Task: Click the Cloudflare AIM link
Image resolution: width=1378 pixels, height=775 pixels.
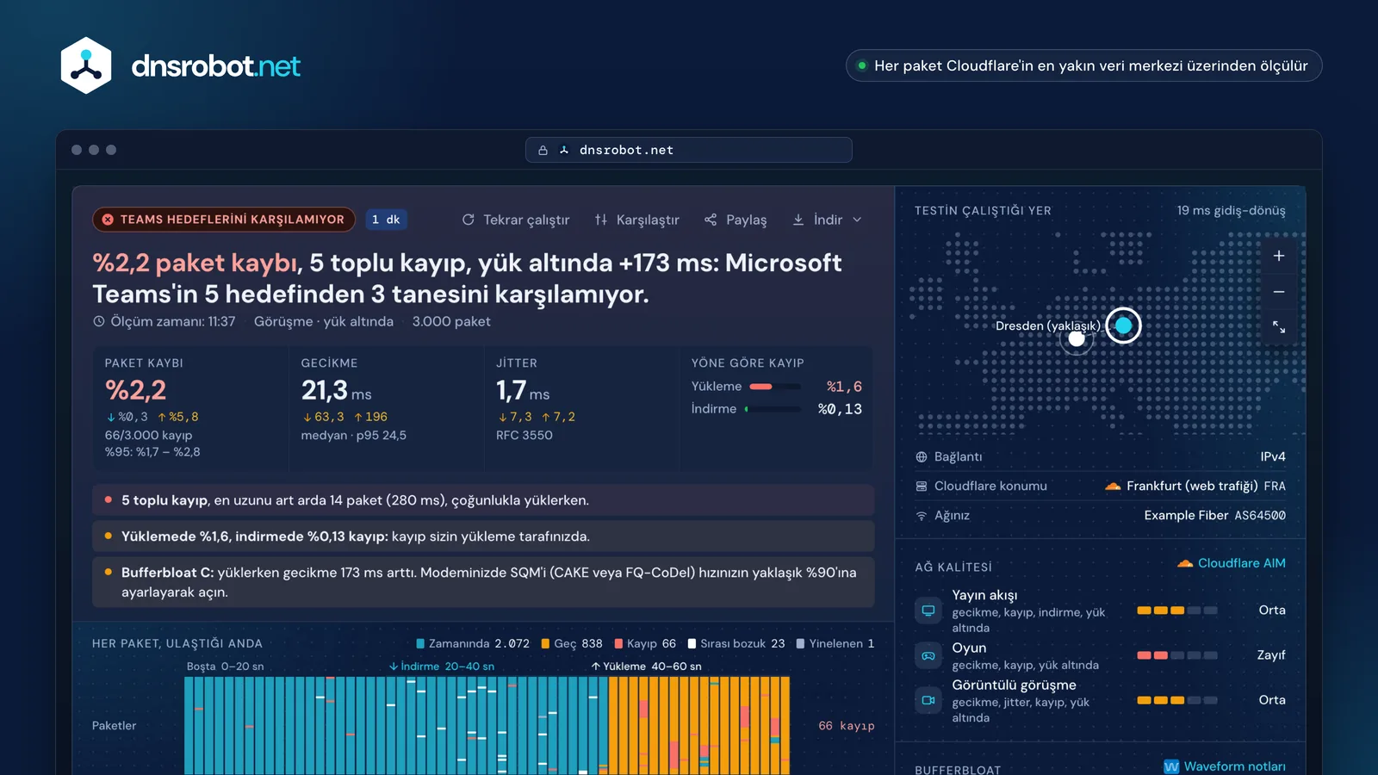Action: click(1232, 563)
